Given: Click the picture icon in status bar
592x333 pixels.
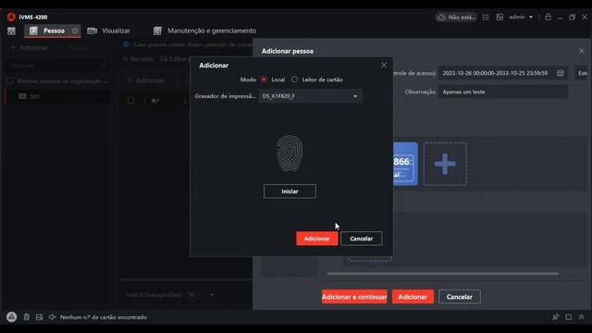Looking at the screenshot, I should pyautogui.click(x=39, y=317).
